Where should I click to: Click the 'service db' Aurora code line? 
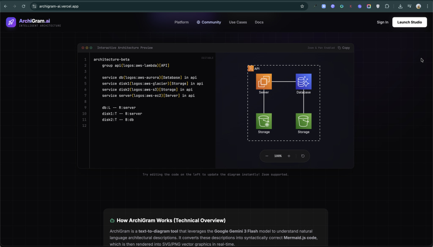click(149, 78)
